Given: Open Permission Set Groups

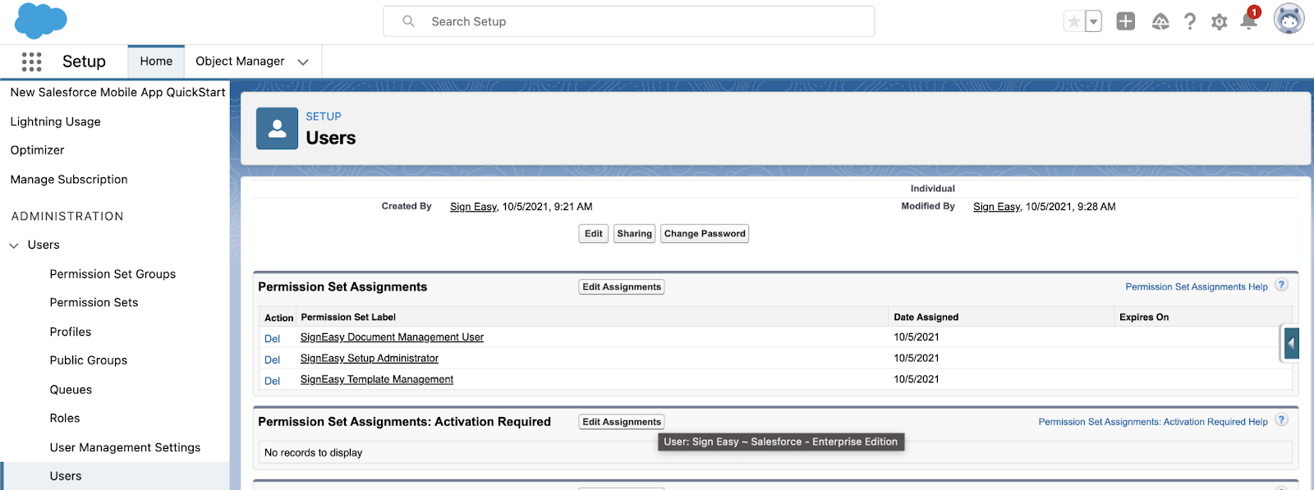Looking at the screenshot, I should click(x=113, y=274).
